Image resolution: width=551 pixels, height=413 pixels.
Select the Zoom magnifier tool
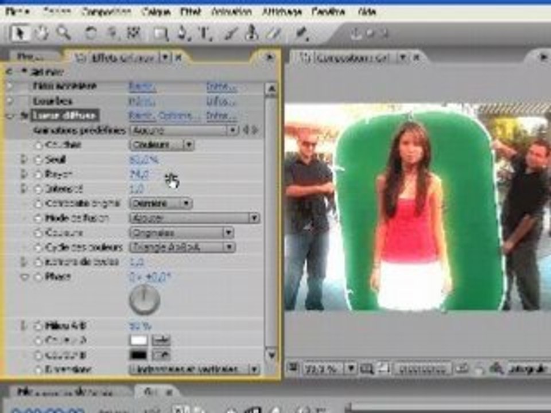pos(64,34)
